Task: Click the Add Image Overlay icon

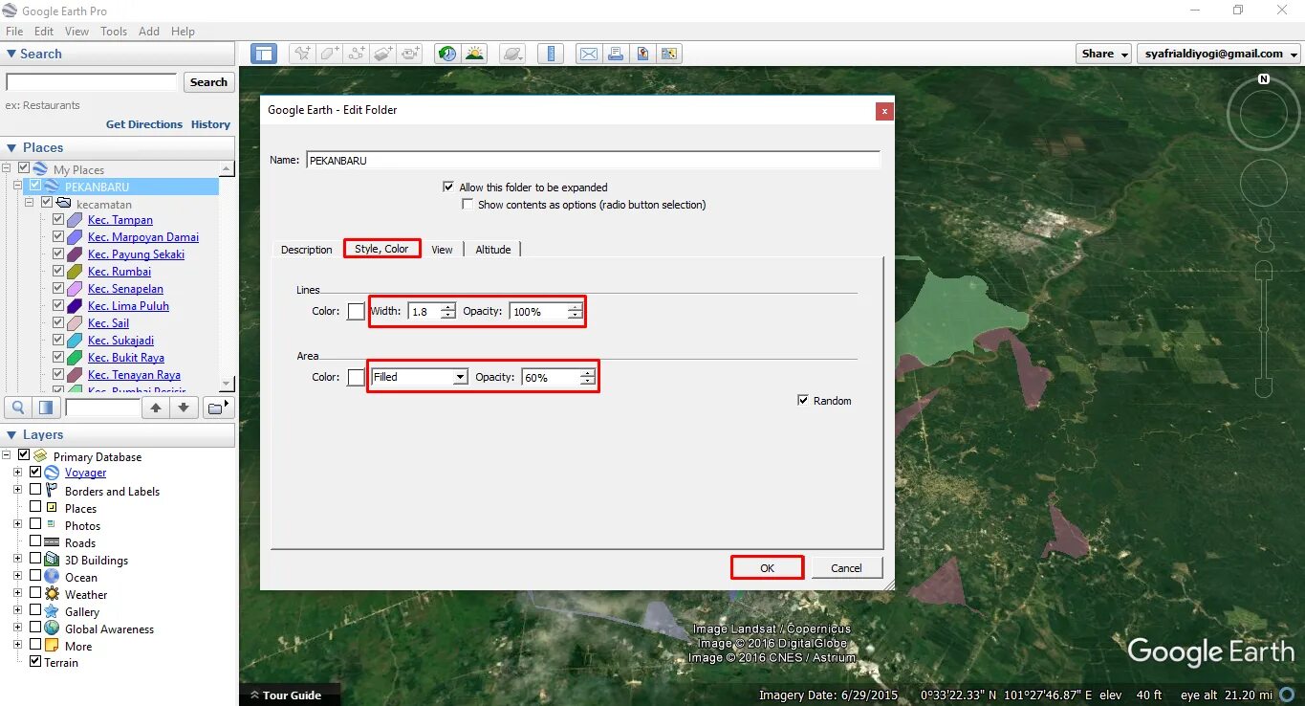Action: (383, 54)
